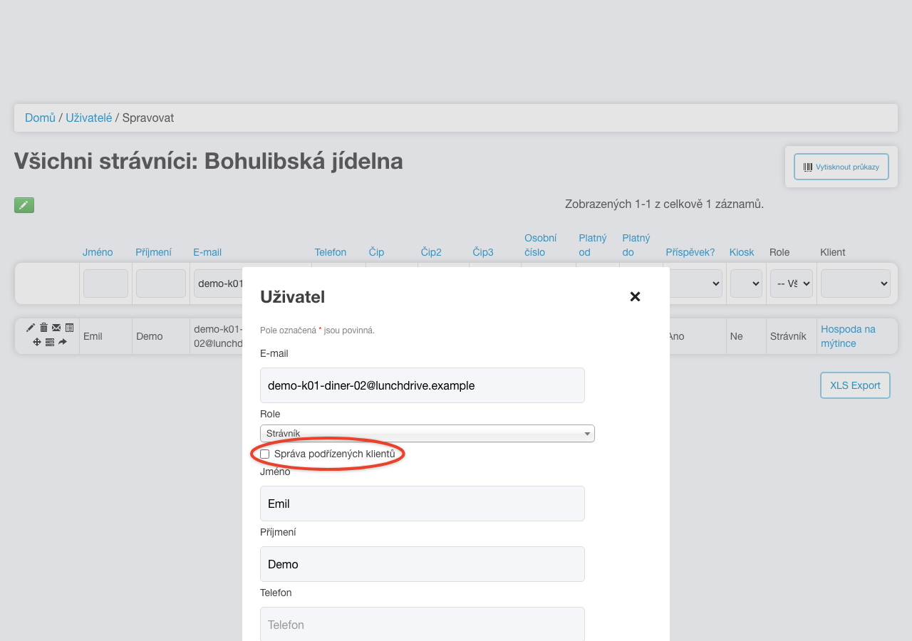The image size is (912, 641).
Task: Click the share arrow icon in Emil's row
Action: pos(63,342)
